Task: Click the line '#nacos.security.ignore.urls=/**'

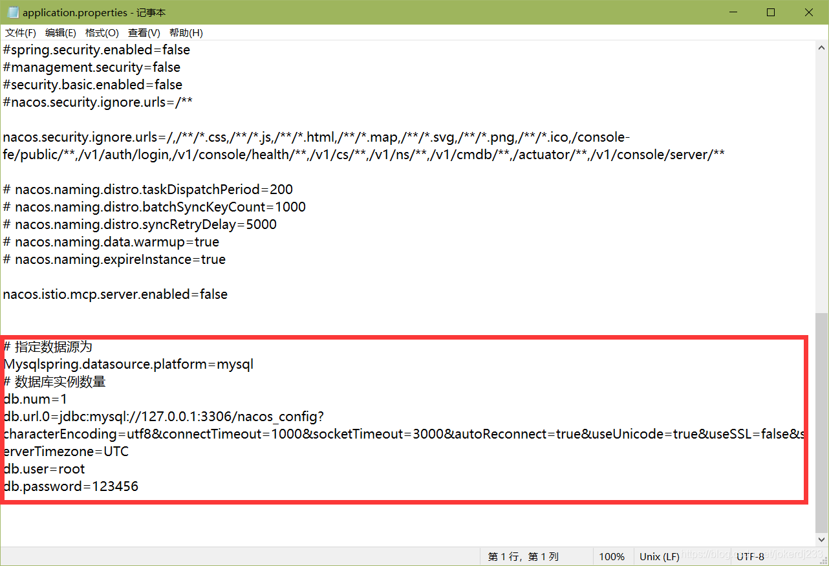Action: pos(98,102)
